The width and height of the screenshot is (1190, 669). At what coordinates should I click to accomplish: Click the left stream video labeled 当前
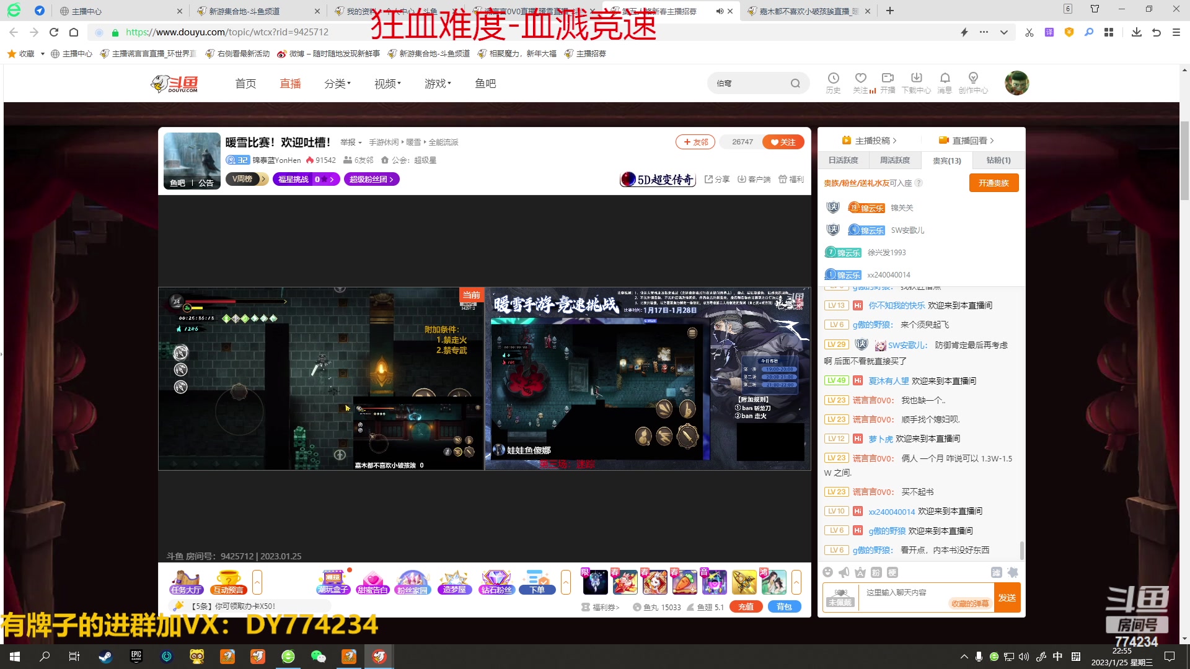[321, 378]
